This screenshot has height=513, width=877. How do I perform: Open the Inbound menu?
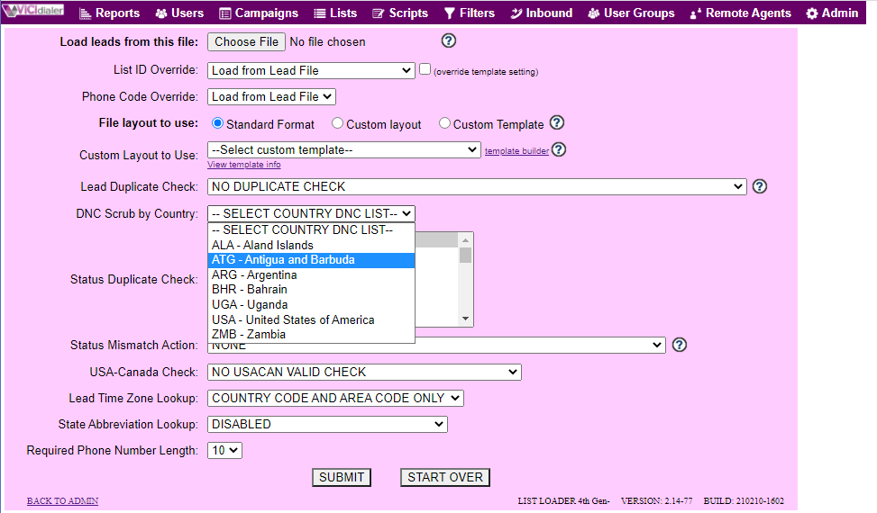542,13
